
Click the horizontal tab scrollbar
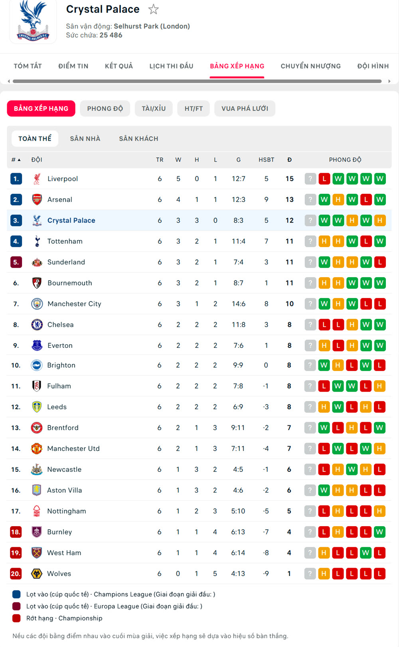(197, 81)
